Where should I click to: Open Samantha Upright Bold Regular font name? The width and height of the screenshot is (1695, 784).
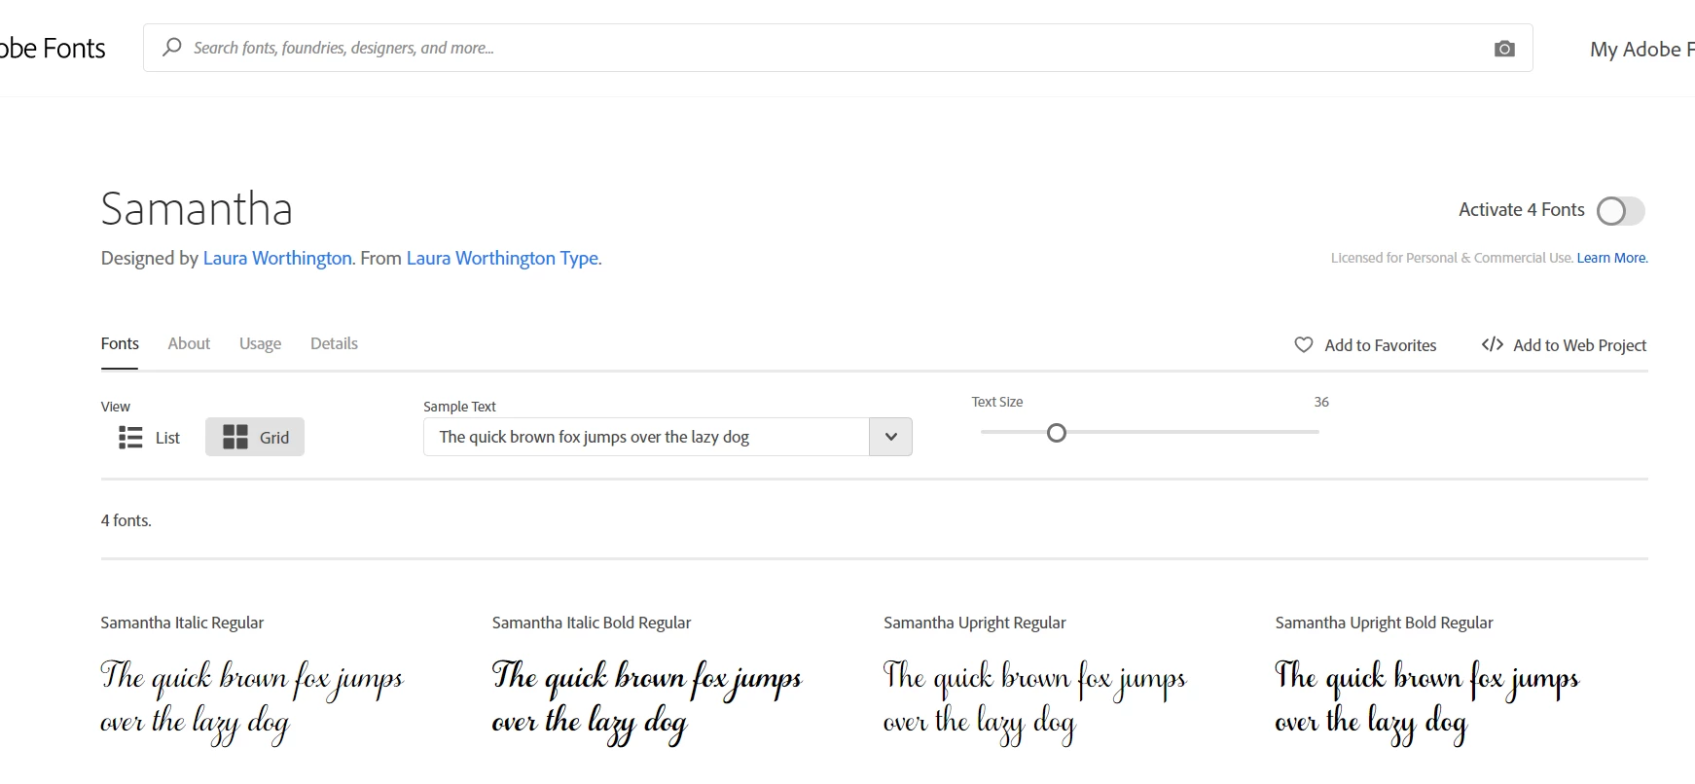click(x=1384, y=623)
